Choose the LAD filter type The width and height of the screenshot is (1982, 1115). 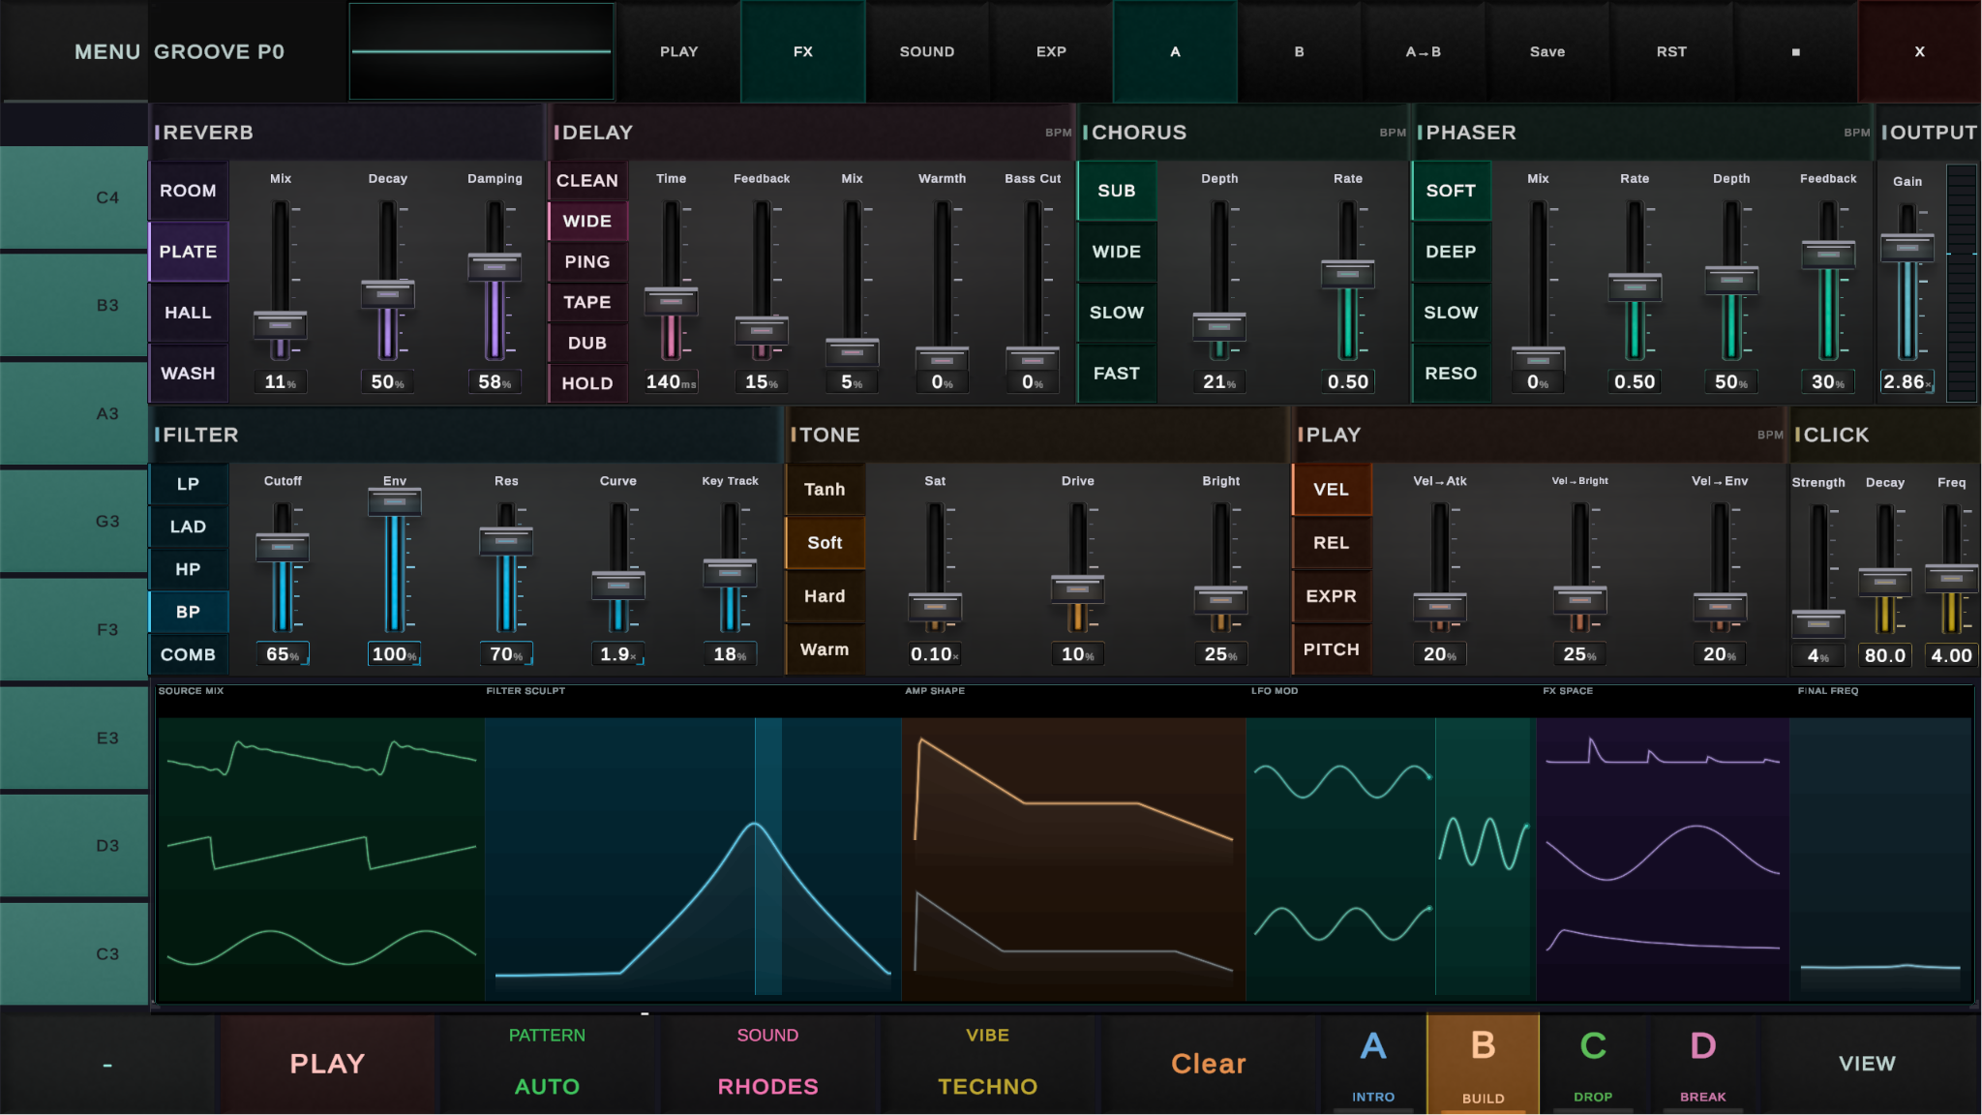[x=188, y=527]
